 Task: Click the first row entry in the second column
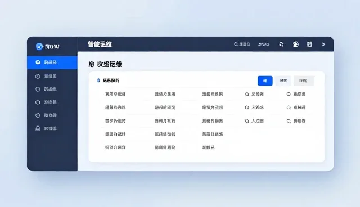(165, 94)
